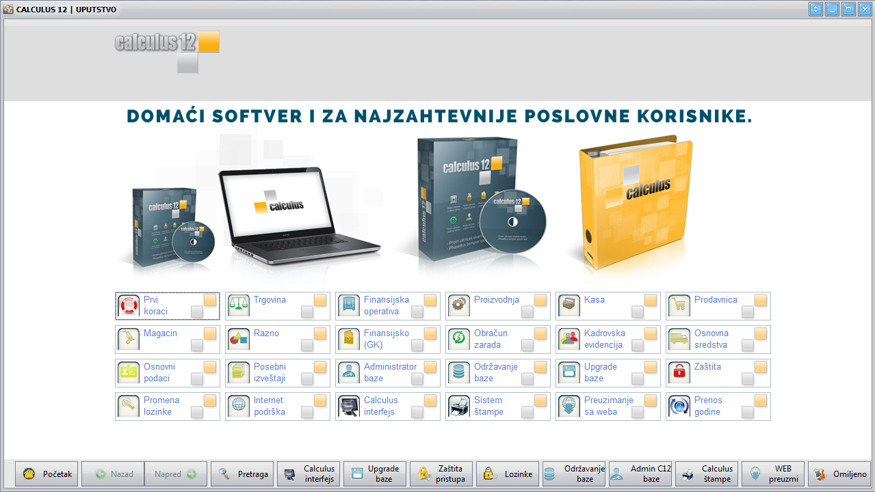Click the printer icon for Sistem štampe
The width and height of the screenshot is (875, 492).
click(x=459, y=406)
